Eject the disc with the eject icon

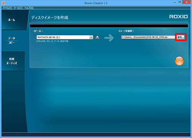[97, 37]
